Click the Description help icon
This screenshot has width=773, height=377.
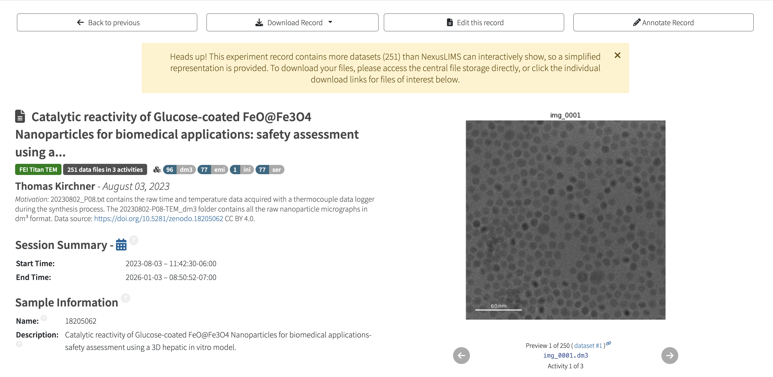(x=19, y=344)
